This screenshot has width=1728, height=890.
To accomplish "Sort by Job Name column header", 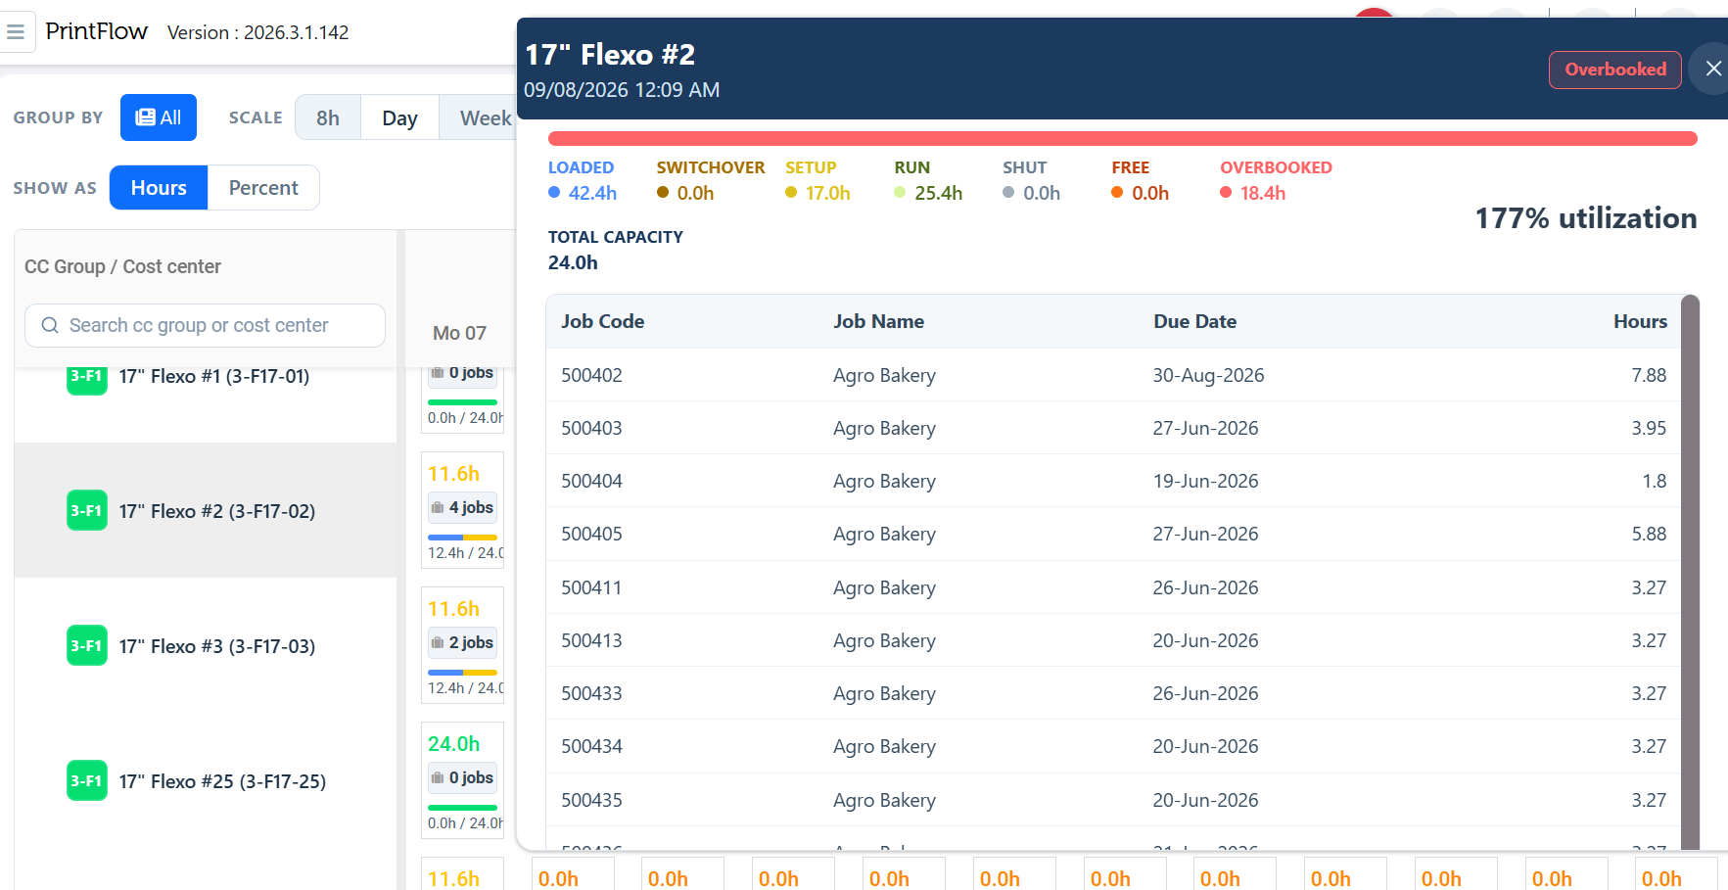I will click(x=878, y=321).
